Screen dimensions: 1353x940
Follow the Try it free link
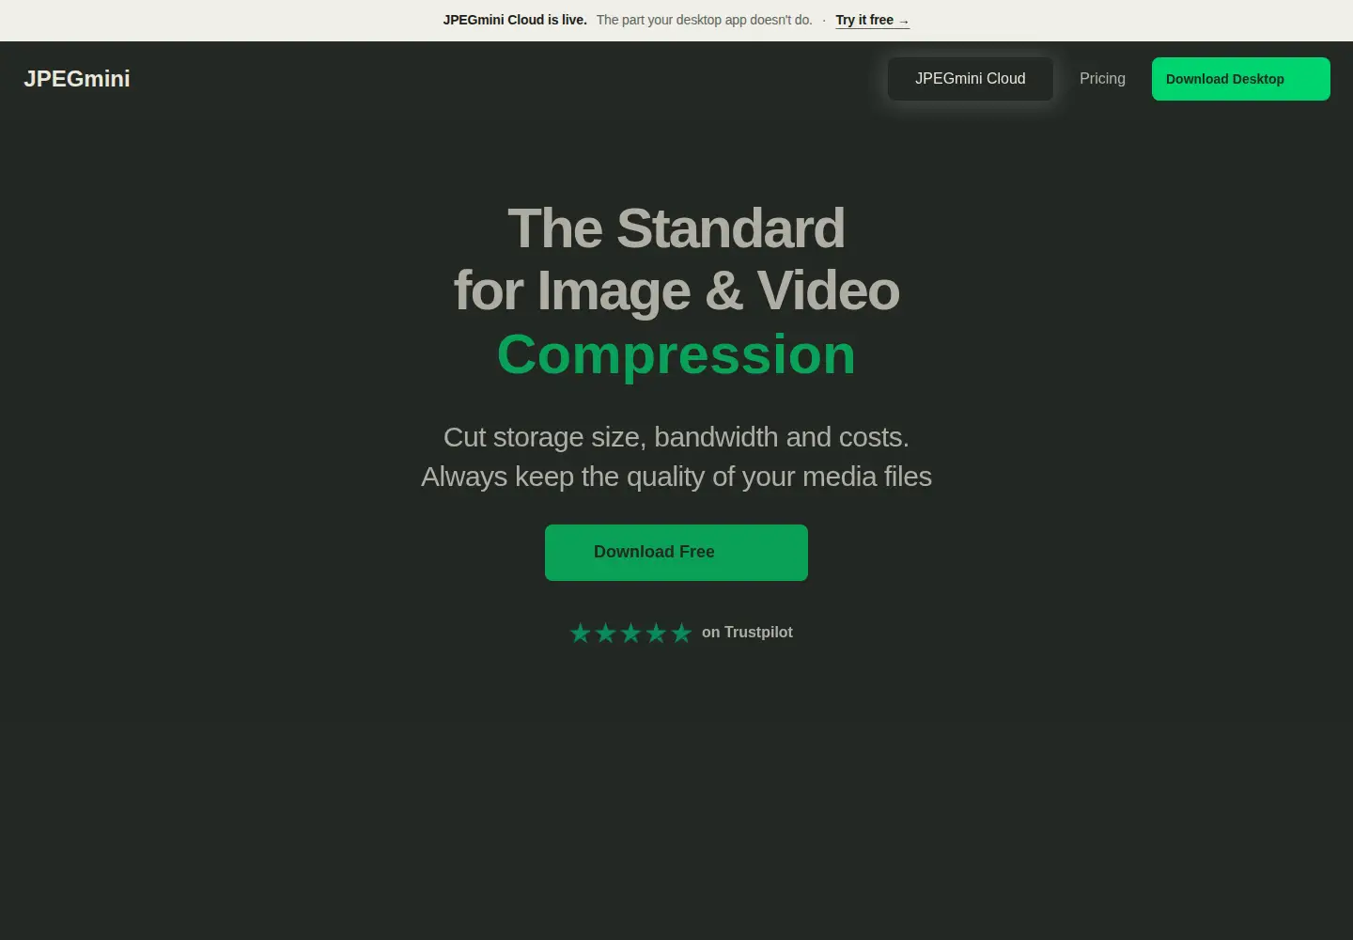(873, 20)
